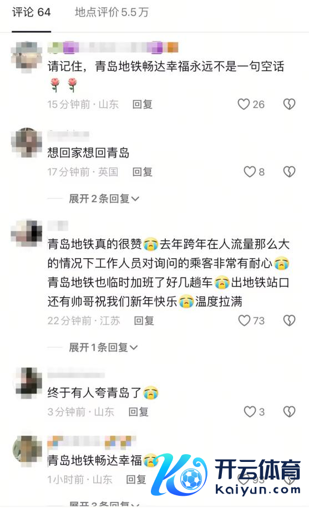
Task: Dislike the 江苏 comment about 青岛地铁
Action: [x=289, y=320]
